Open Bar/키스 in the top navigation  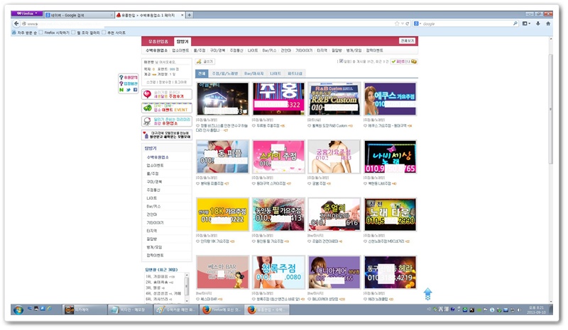point(269,50)
